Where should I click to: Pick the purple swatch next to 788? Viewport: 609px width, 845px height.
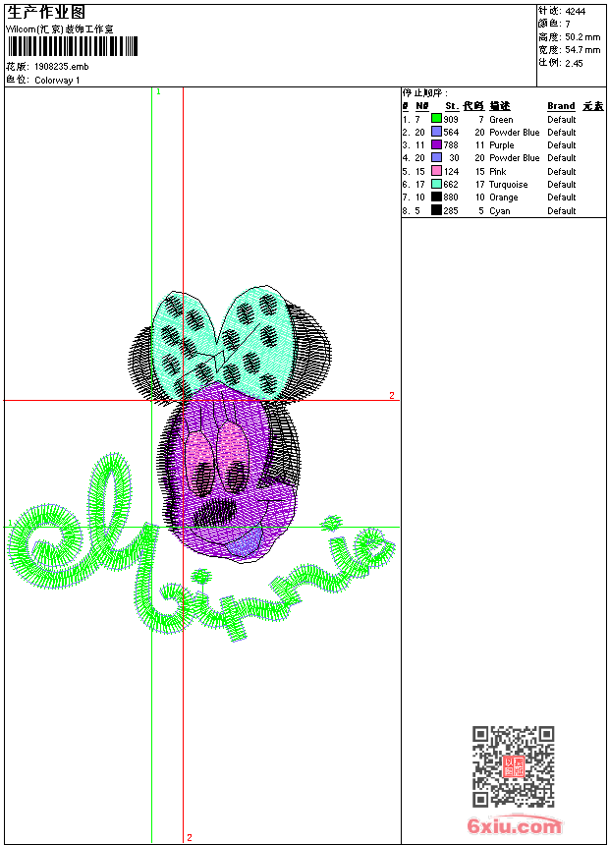point(436,144)
